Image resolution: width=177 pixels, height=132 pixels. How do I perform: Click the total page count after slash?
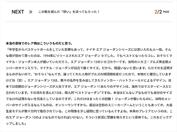pyautogui.click(x=160, y=12)
